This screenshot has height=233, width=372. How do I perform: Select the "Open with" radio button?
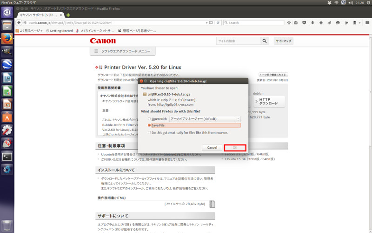coord(149,119)
